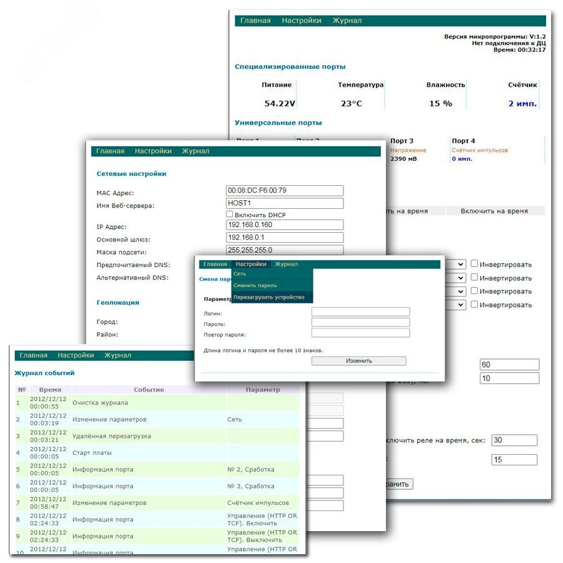Click the IP address field showing 192.168.0.160
Screen dimensions: 563x563
[285, 225]
